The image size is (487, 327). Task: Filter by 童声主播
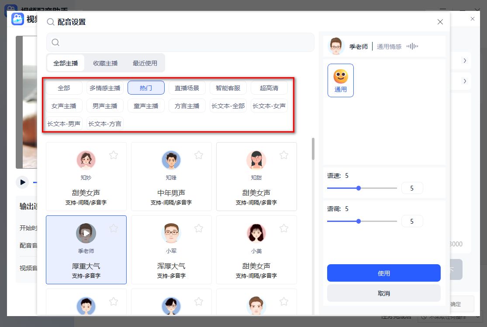[146, 106]
